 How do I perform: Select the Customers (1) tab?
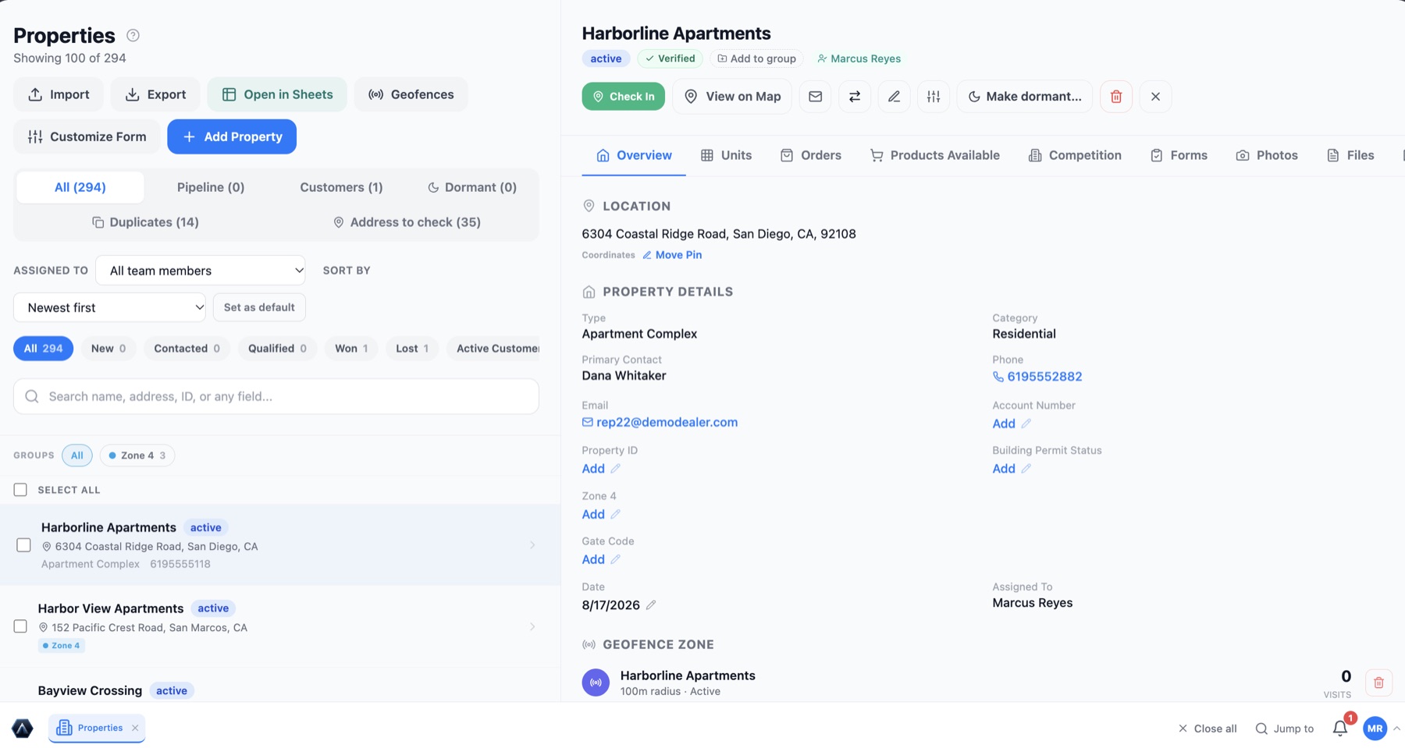point(341,187)
